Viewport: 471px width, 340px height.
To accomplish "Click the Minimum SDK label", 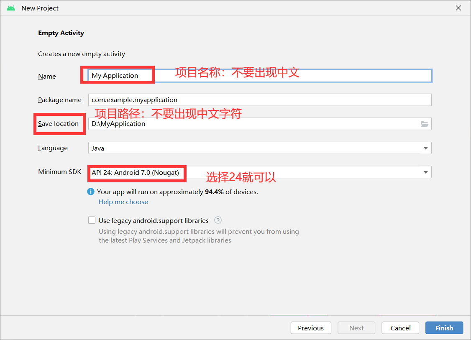I will (x=59, y=172).
